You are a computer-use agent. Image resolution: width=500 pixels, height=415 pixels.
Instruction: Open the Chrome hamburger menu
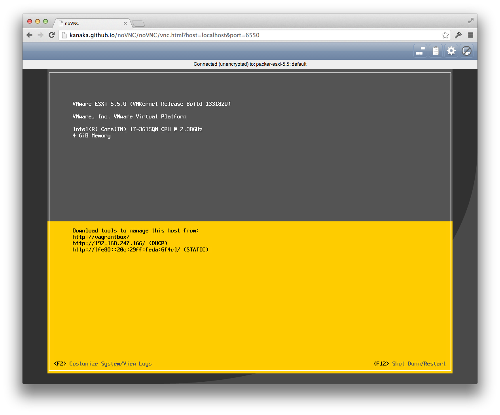click(x=470, y=35)
